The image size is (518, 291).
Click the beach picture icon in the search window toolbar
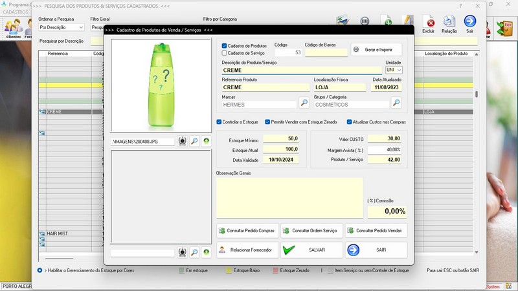pyautogui.click(x=343, y=20)
